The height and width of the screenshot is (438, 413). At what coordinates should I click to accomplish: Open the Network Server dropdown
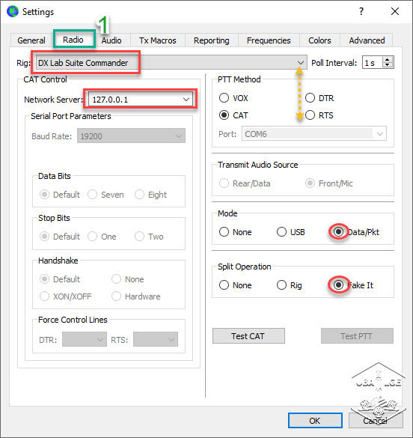tap(186, 99)
